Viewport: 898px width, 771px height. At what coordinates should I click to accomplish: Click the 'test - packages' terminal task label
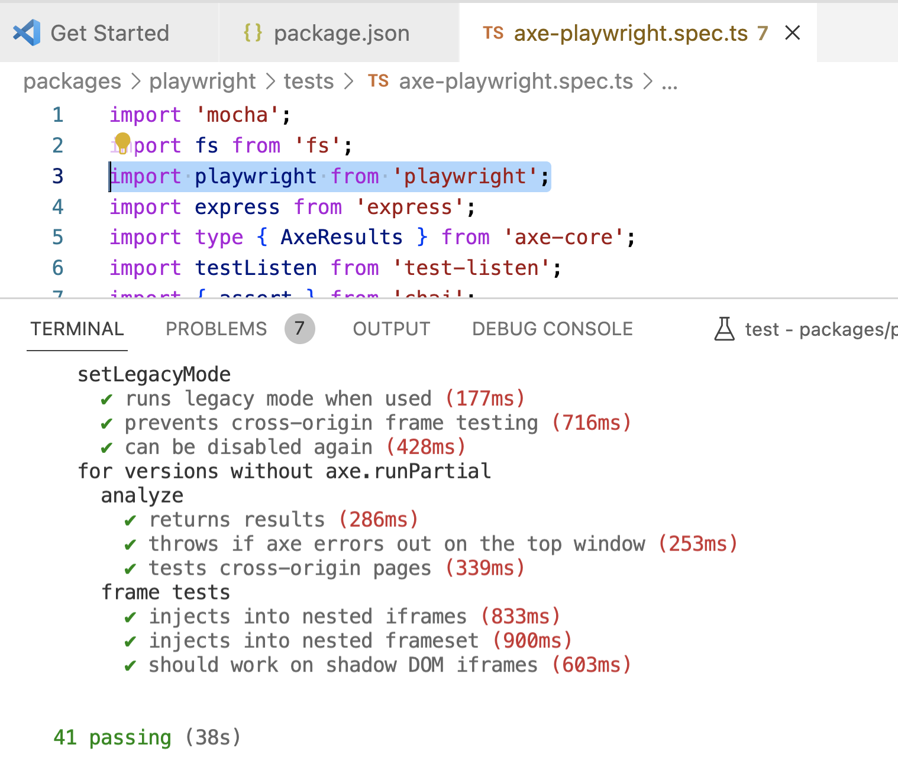(x=821, y=330)
